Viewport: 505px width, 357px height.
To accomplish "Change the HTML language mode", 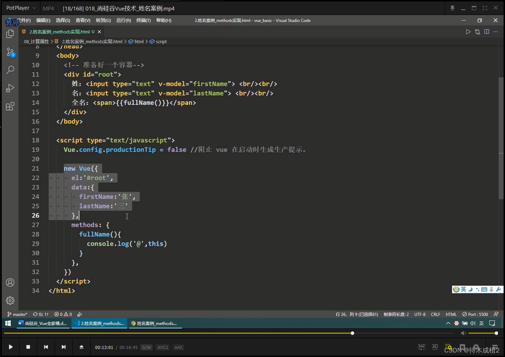I will pyautogui.click(x=451, y=314).
